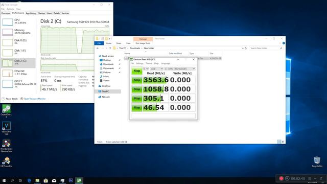Open CrystalDiskMark Language menu
This screenshot has height=184, width=327.
pos(165,63)
